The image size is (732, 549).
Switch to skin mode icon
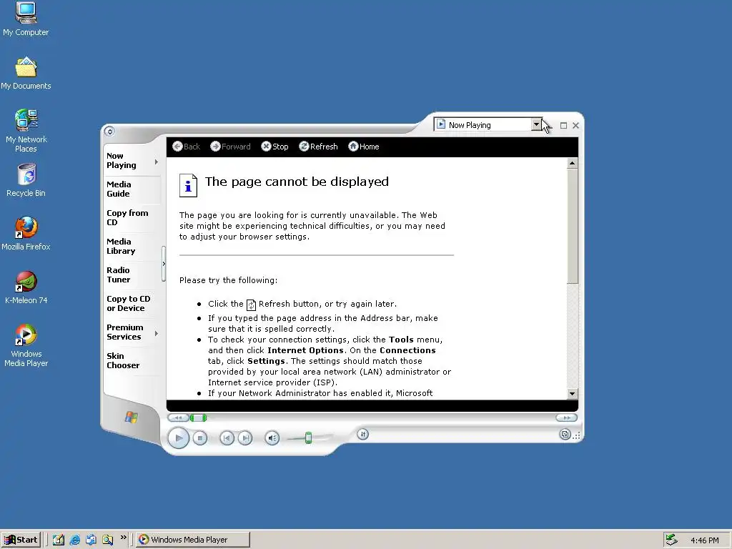pyautogui.click(x=565, y=435)
